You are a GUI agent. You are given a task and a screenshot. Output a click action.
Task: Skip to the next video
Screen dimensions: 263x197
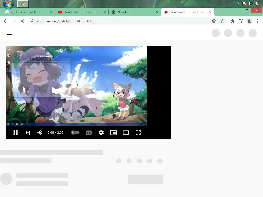coord(28,133)
